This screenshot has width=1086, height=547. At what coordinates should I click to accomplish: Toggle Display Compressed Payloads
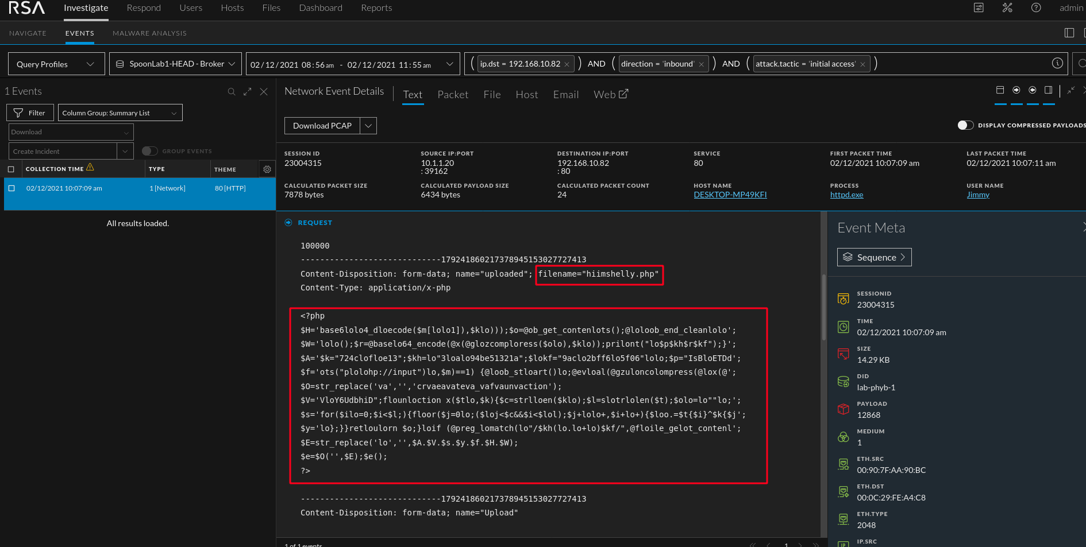click(965, 125)
